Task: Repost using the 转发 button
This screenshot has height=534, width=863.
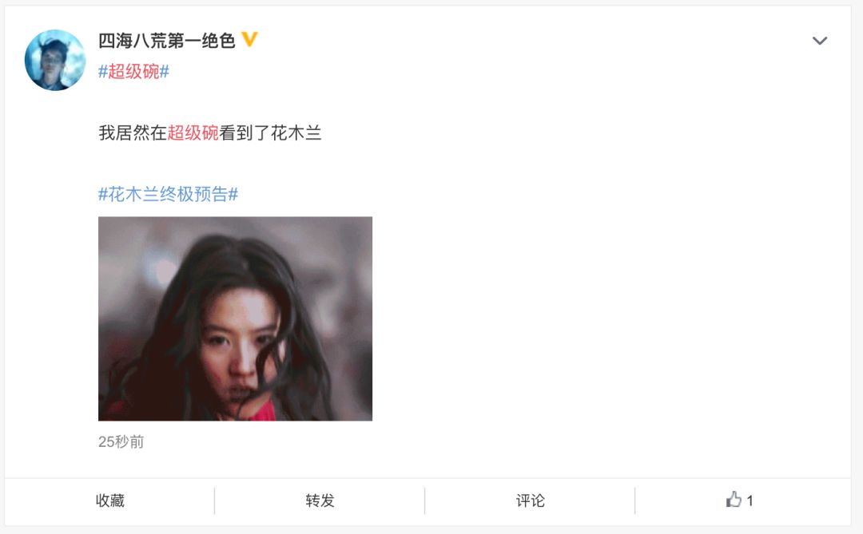Action: (x=320, y=500)
